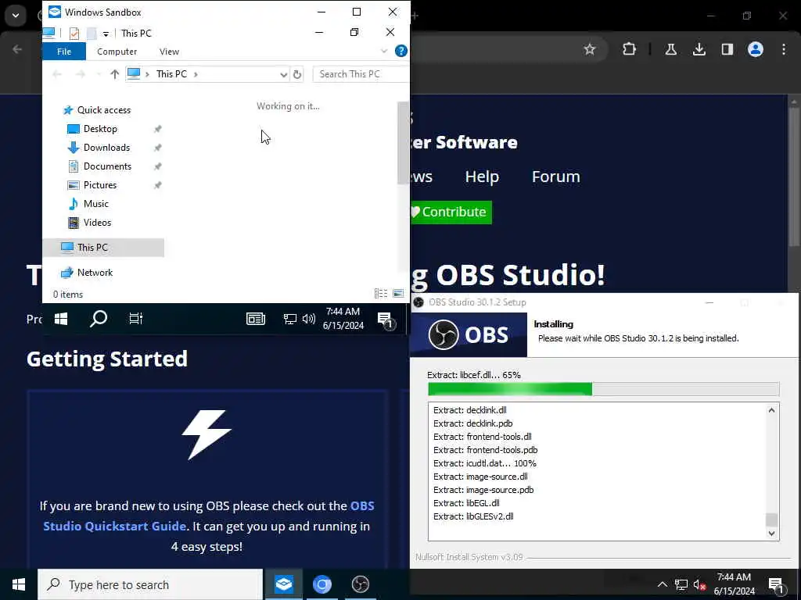Click the Forward arrow in File Explorer

[x=81, y=74]
